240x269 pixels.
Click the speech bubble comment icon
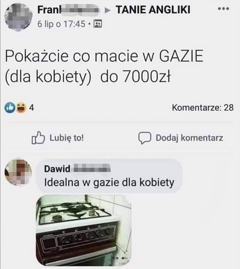pos(145,138)
